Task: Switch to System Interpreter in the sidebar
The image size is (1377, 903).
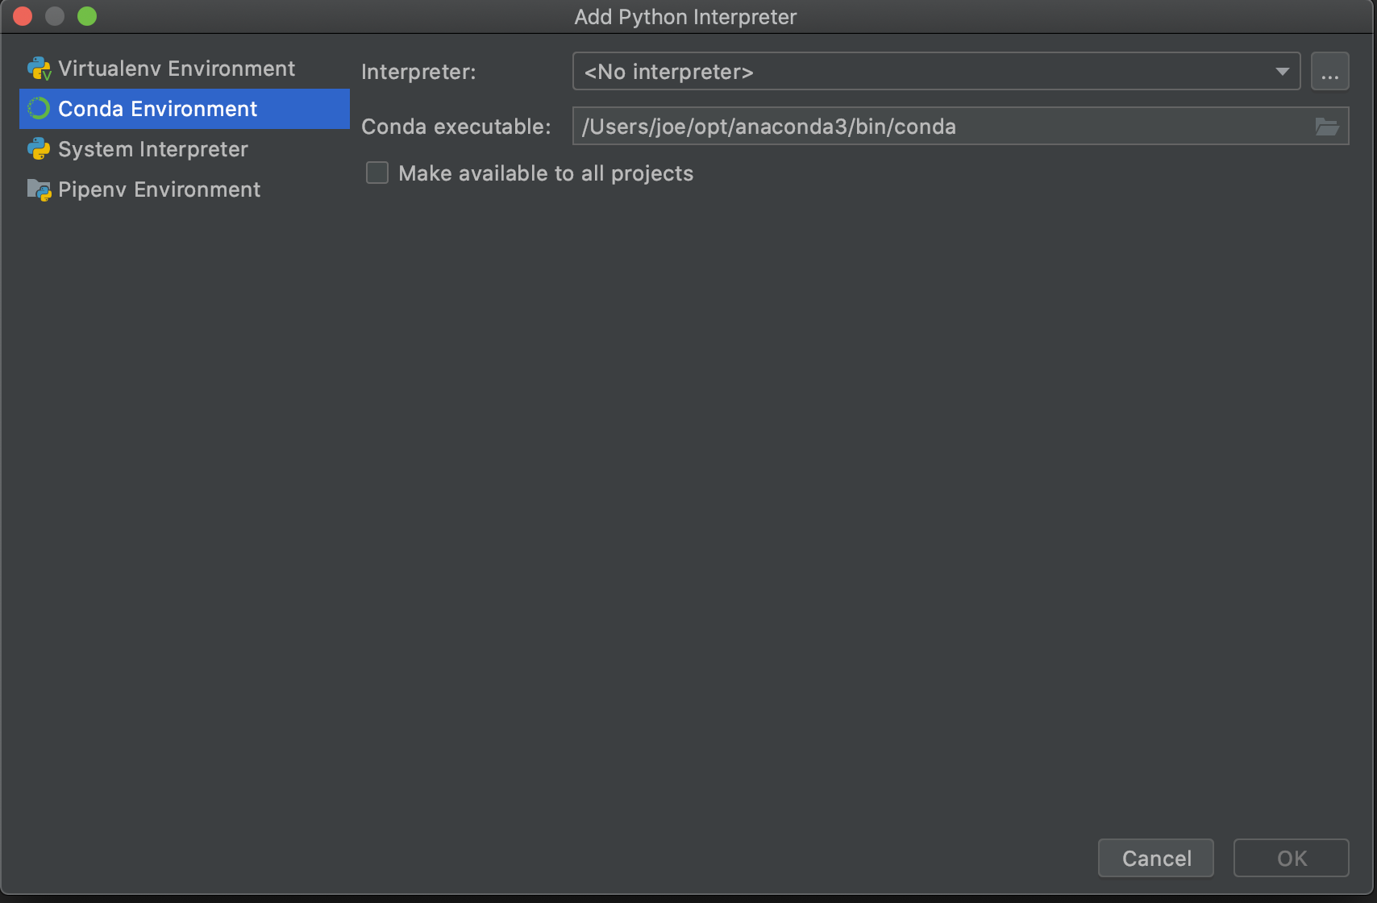Action: coord(152,148)
